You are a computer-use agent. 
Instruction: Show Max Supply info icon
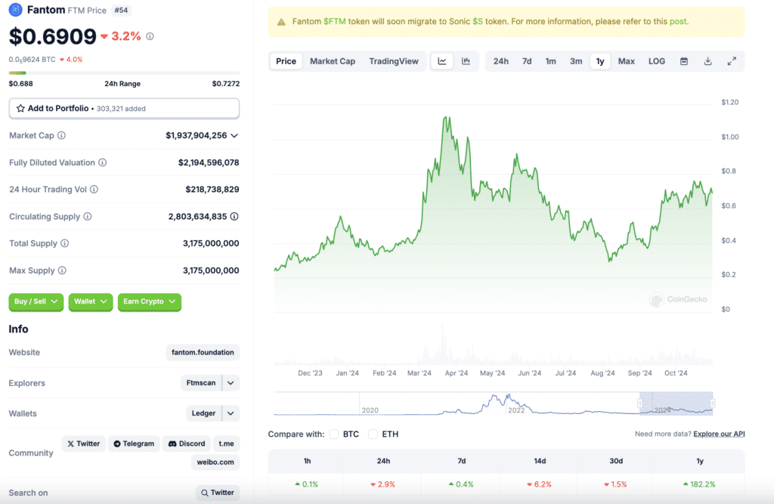coord(62,271)
